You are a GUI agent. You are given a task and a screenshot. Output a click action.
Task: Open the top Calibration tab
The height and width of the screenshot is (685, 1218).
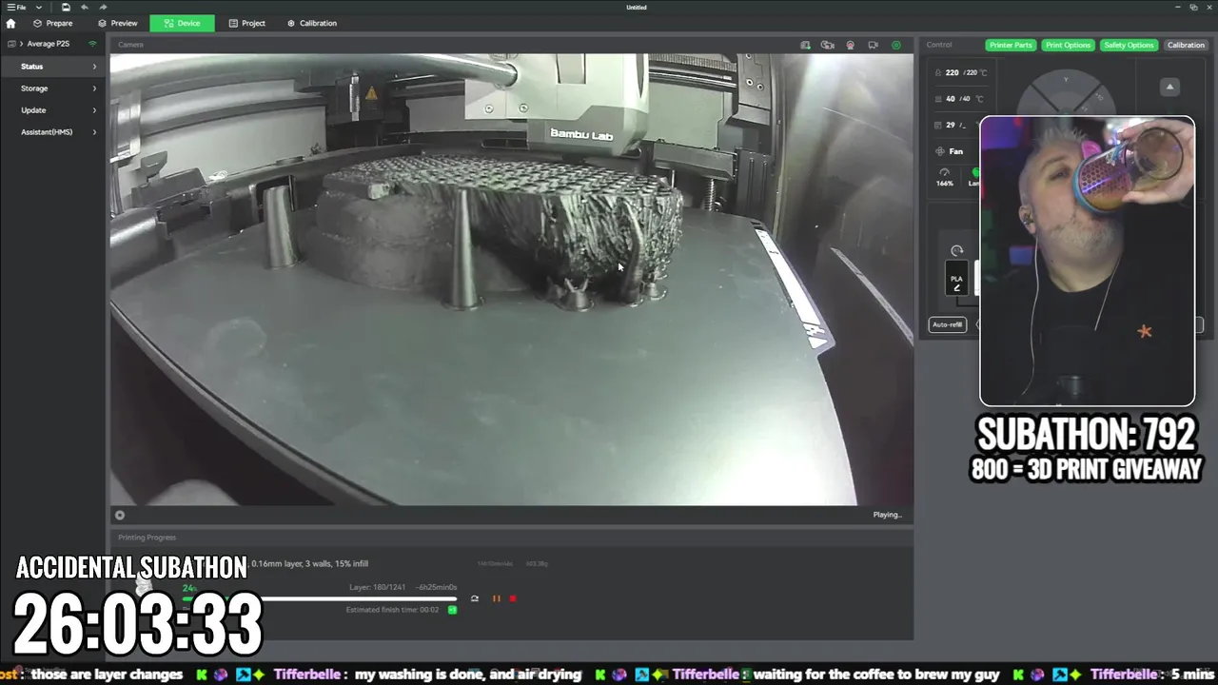click(312, 23)
